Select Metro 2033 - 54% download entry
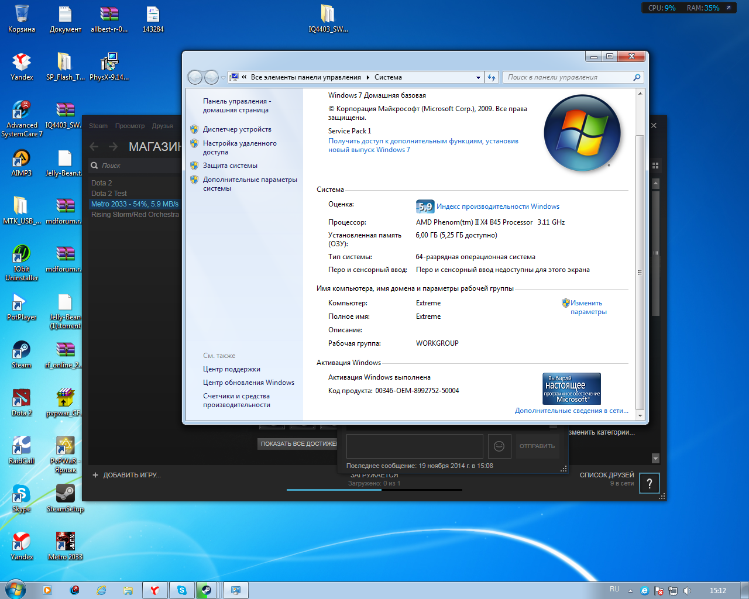The image size is (749, 599). coord(135,204)
